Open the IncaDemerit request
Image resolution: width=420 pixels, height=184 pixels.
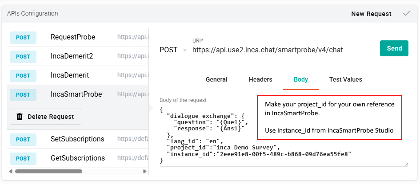[x=70, y=75]
